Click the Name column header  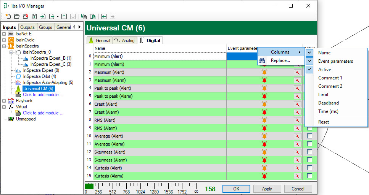click(x=160, y=48)
